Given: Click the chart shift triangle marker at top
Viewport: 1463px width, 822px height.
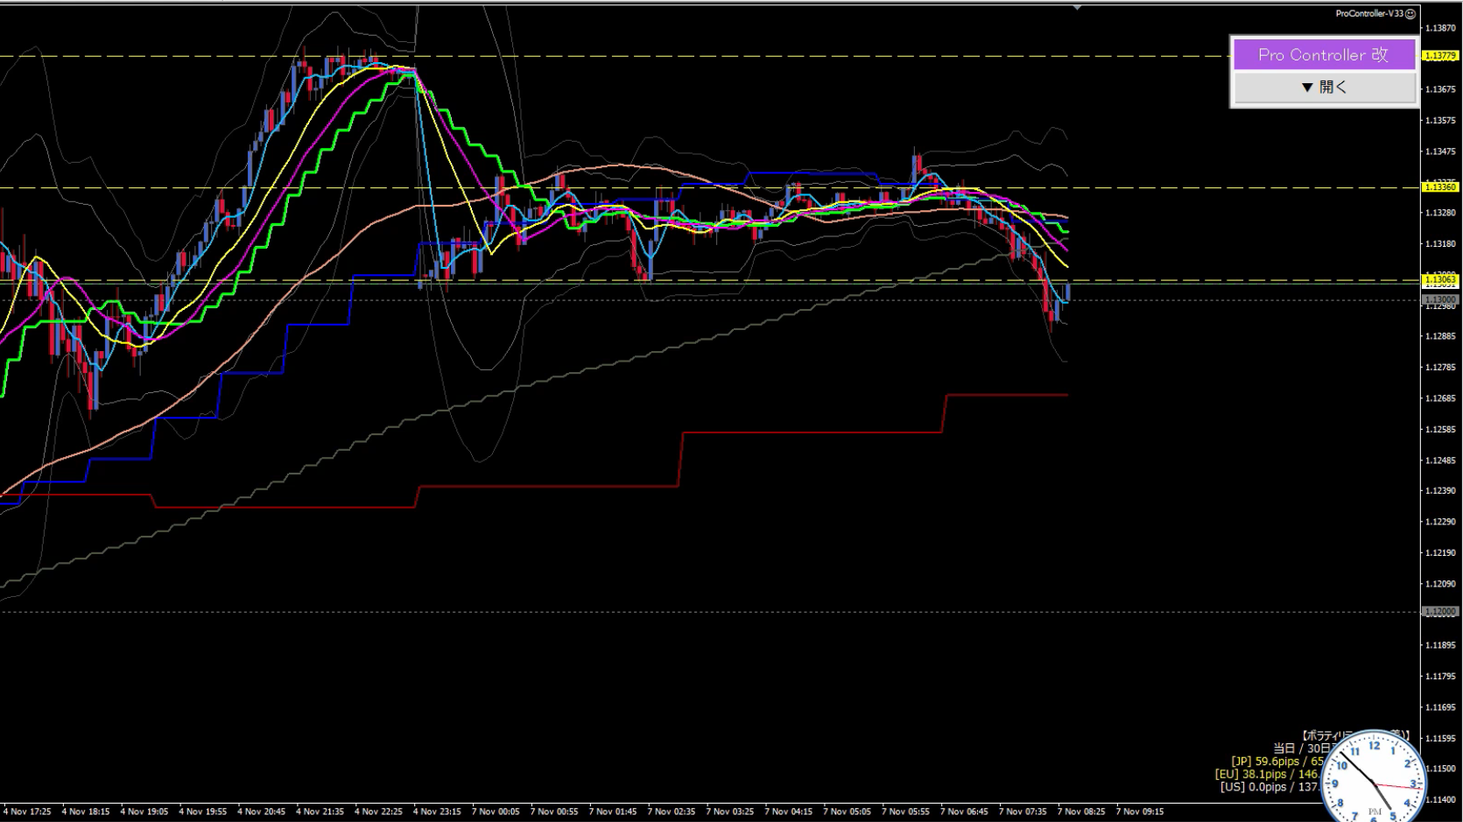Looking at the screenshot, I should click(x=1077, y=7).
